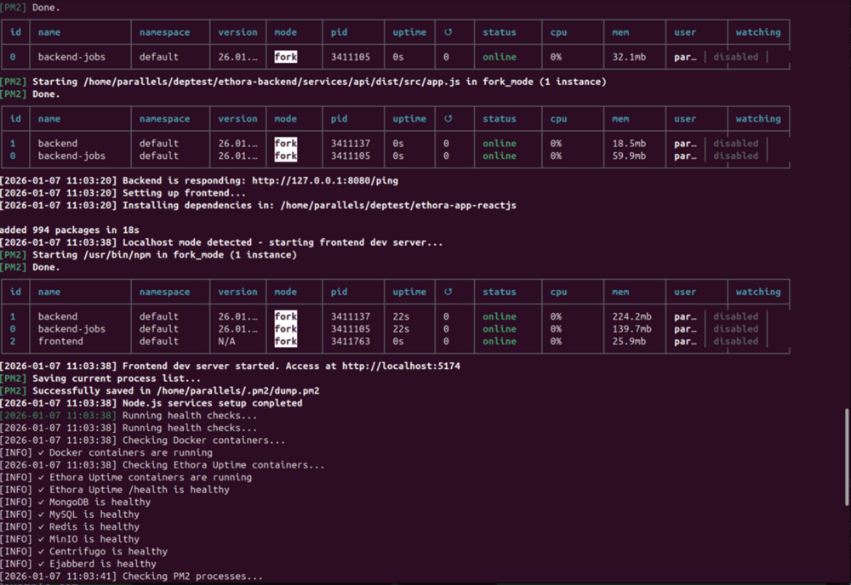Click the 'Localhost mode detected' log line
The width and height of the screenshot is (851, 585).
(x=221, y=242)
